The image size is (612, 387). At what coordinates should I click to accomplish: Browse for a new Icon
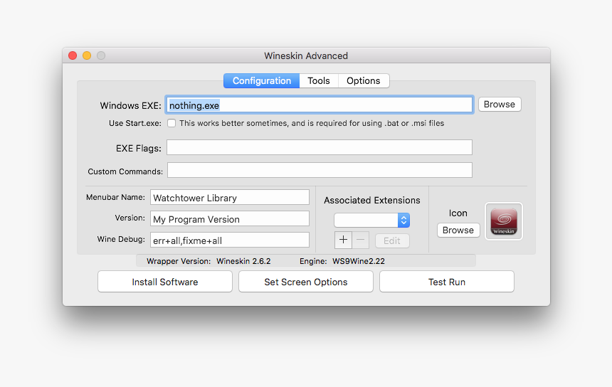coord(458,230)
